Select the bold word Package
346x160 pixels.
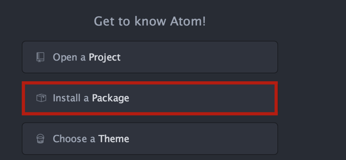(x=110, y=98)
